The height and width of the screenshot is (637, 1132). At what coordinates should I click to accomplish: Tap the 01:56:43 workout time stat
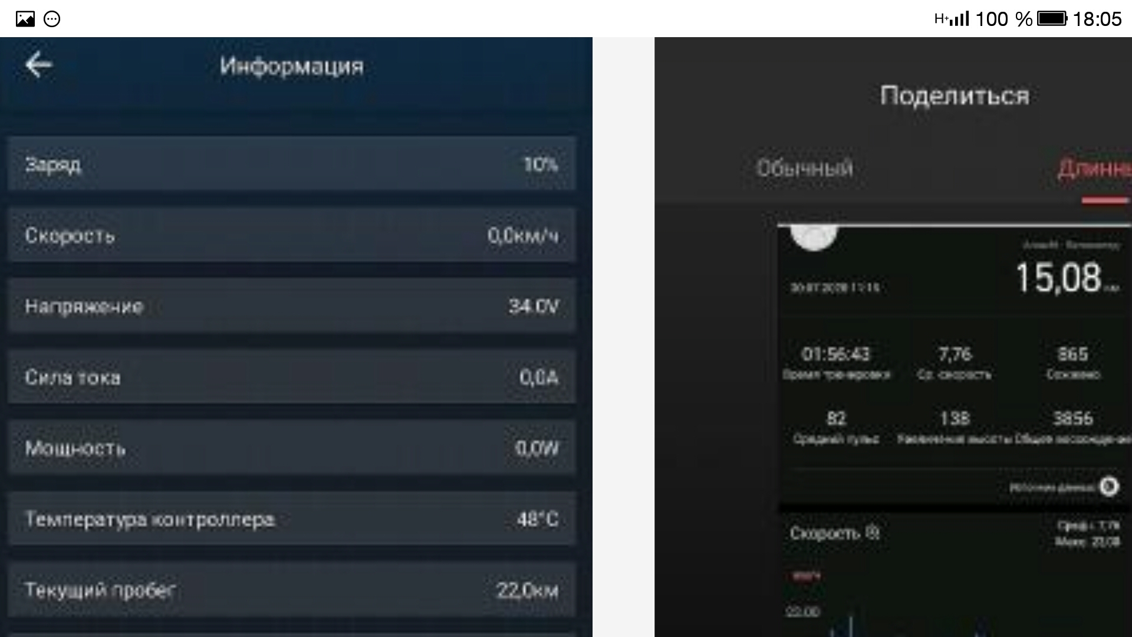click(836, 354)
